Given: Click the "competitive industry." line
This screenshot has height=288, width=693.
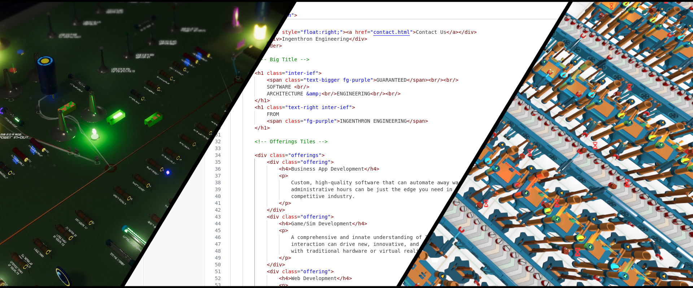Looking at the screenshot, I should [323, 196].
